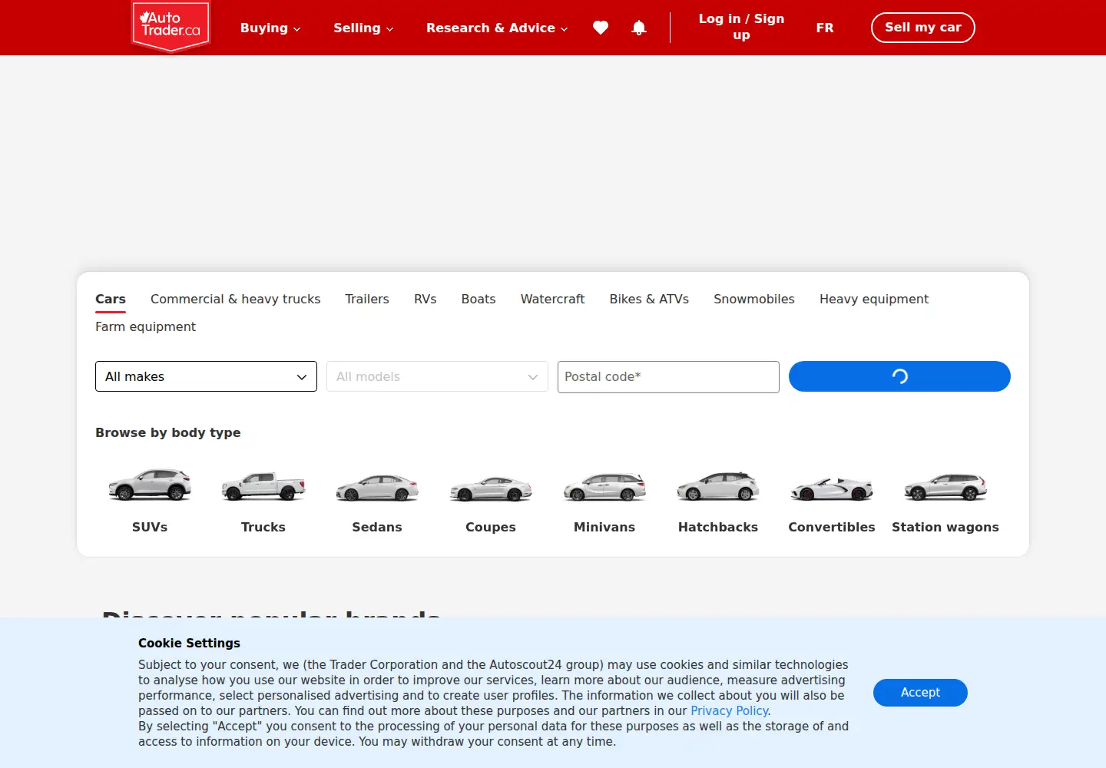The height and width of the screenshot is (768, 1106).
Task: Browse the Trucks body type image
Action: 263,485
